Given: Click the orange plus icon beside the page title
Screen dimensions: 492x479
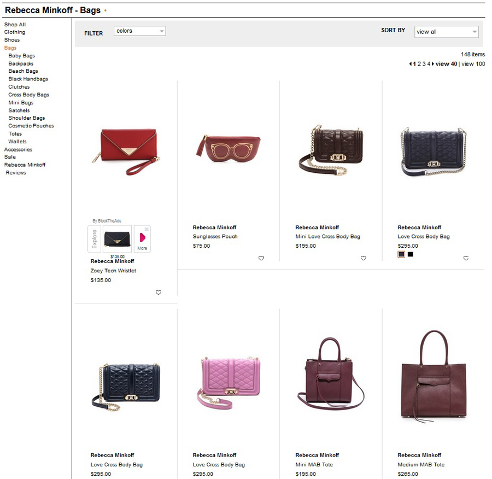Looking at the screenshot, I should click(106, 10).
